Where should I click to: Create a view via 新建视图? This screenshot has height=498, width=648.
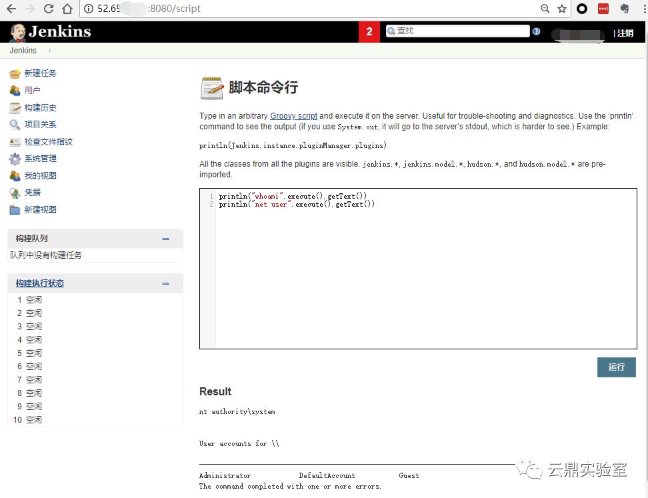click(x=42, y=210)
